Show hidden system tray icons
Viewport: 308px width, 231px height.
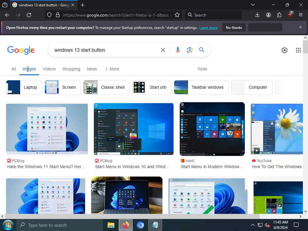click(x=253, y=225)
